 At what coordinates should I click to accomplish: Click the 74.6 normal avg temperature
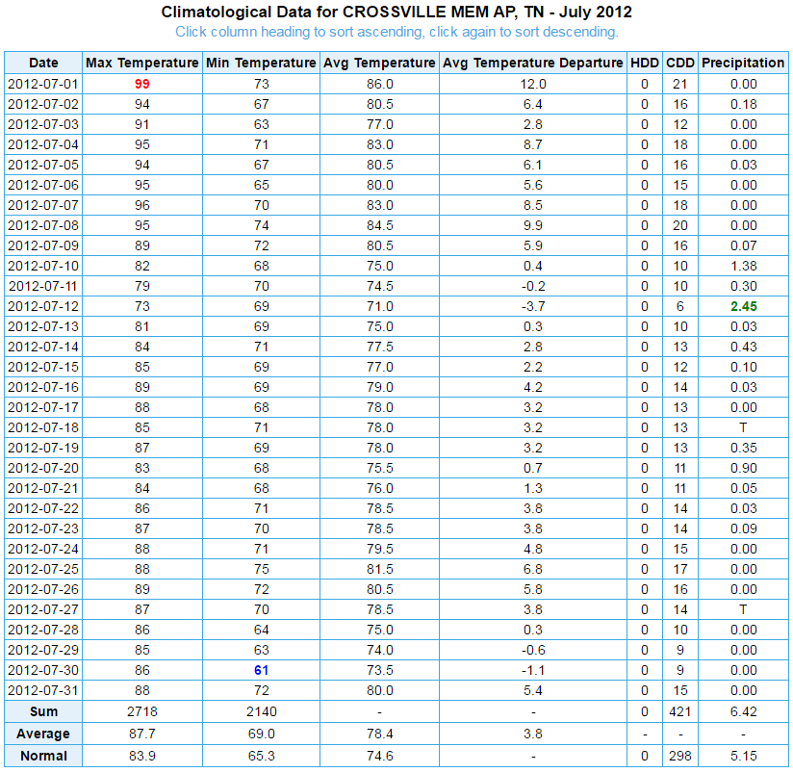(380, 757)
